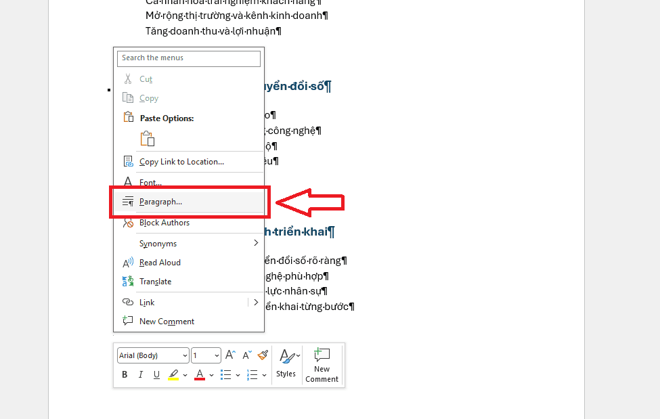Image resolution: width=660 pixels, height=419 pixels.
Task: Toggle Bold in mini toolbar
Action: pyautogui.click(x=125, y=374)
